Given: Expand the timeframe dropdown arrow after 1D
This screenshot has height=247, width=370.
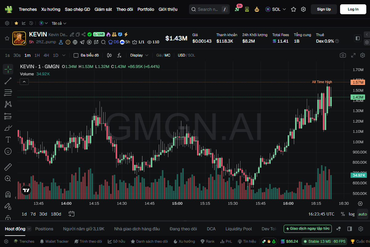Looking at the screenshot, I should pyautogui.click(x=64, y=55).
